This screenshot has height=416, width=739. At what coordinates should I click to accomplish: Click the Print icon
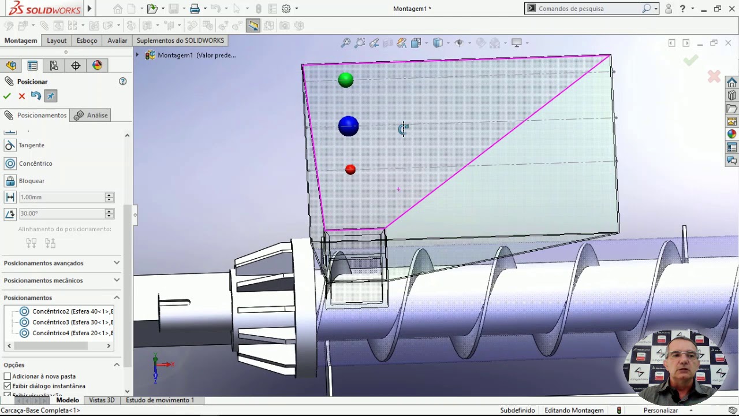tap(195, 9)
